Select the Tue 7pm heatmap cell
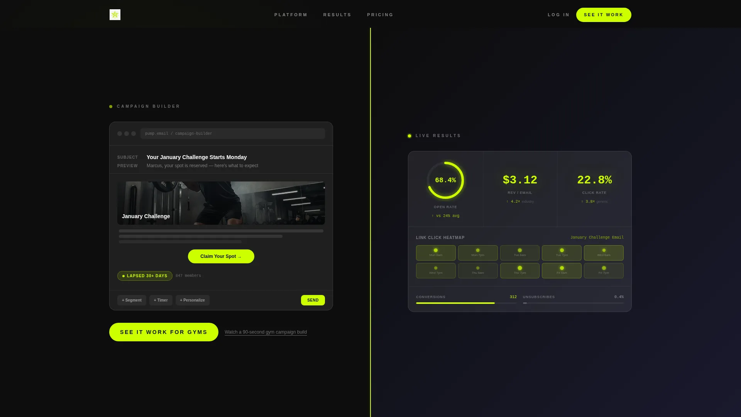741x417 pixels. click(562, 253)
